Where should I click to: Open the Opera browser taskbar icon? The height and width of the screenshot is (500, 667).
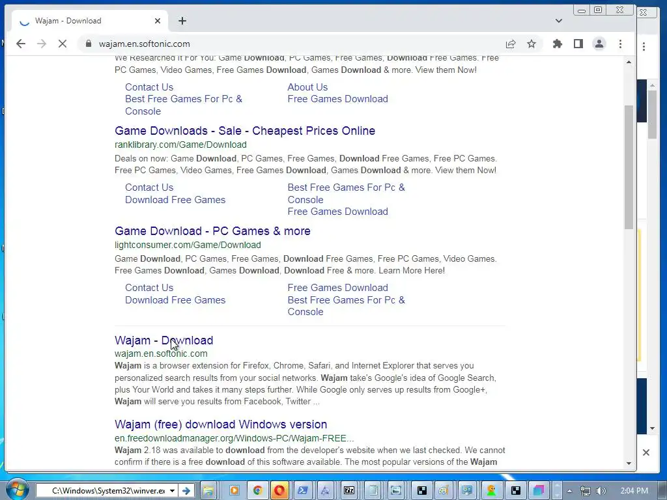click(x=279, y=491)
